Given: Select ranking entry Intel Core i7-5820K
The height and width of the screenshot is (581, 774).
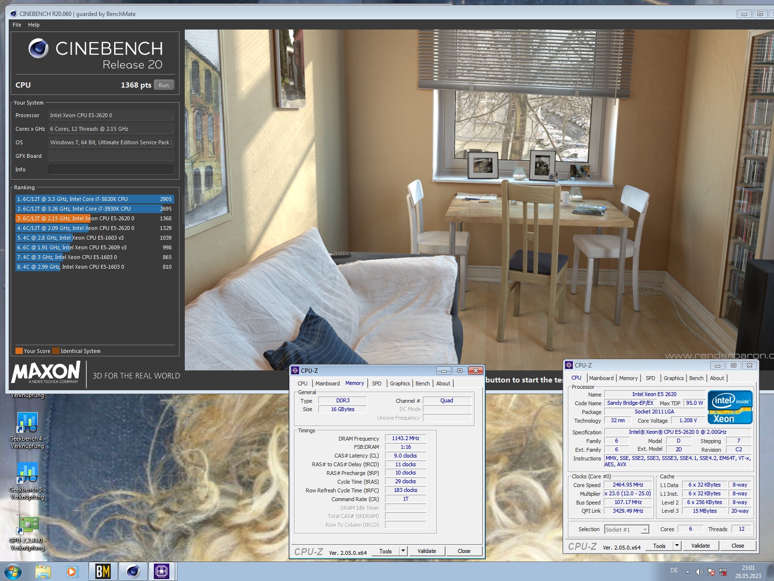Looking at the screenshot, I should click(94, 199).
